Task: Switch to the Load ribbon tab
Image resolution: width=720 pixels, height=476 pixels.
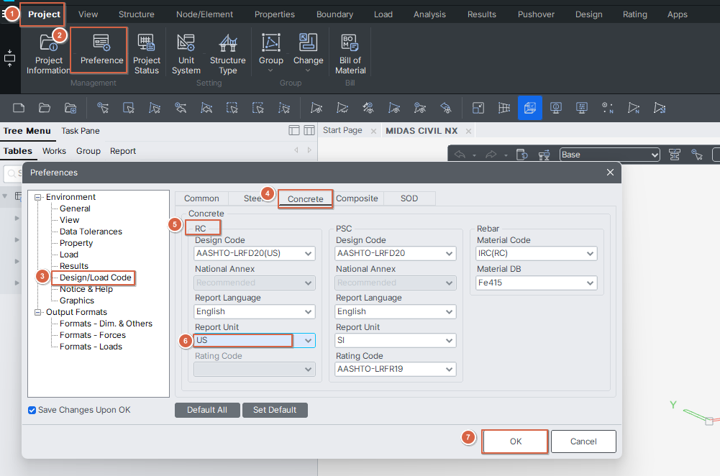Action: [383, 14]
